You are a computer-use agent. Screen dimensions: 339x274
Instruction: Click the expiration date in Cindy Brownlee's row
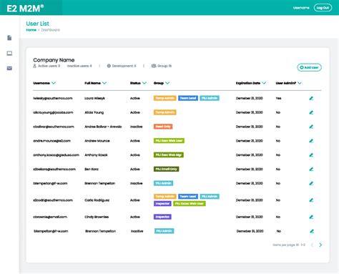tap(250, 217)
